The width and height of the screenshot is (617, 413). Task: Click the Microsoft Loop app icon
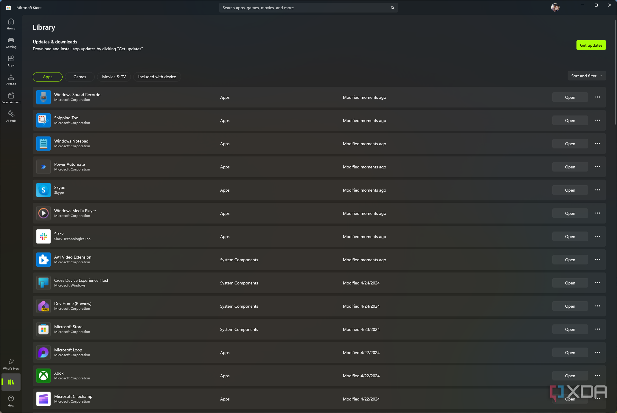43,353
